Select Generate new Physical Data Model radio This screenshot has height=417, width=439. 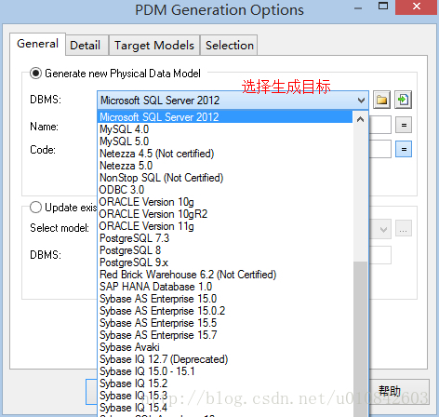[x=35, y=74]
